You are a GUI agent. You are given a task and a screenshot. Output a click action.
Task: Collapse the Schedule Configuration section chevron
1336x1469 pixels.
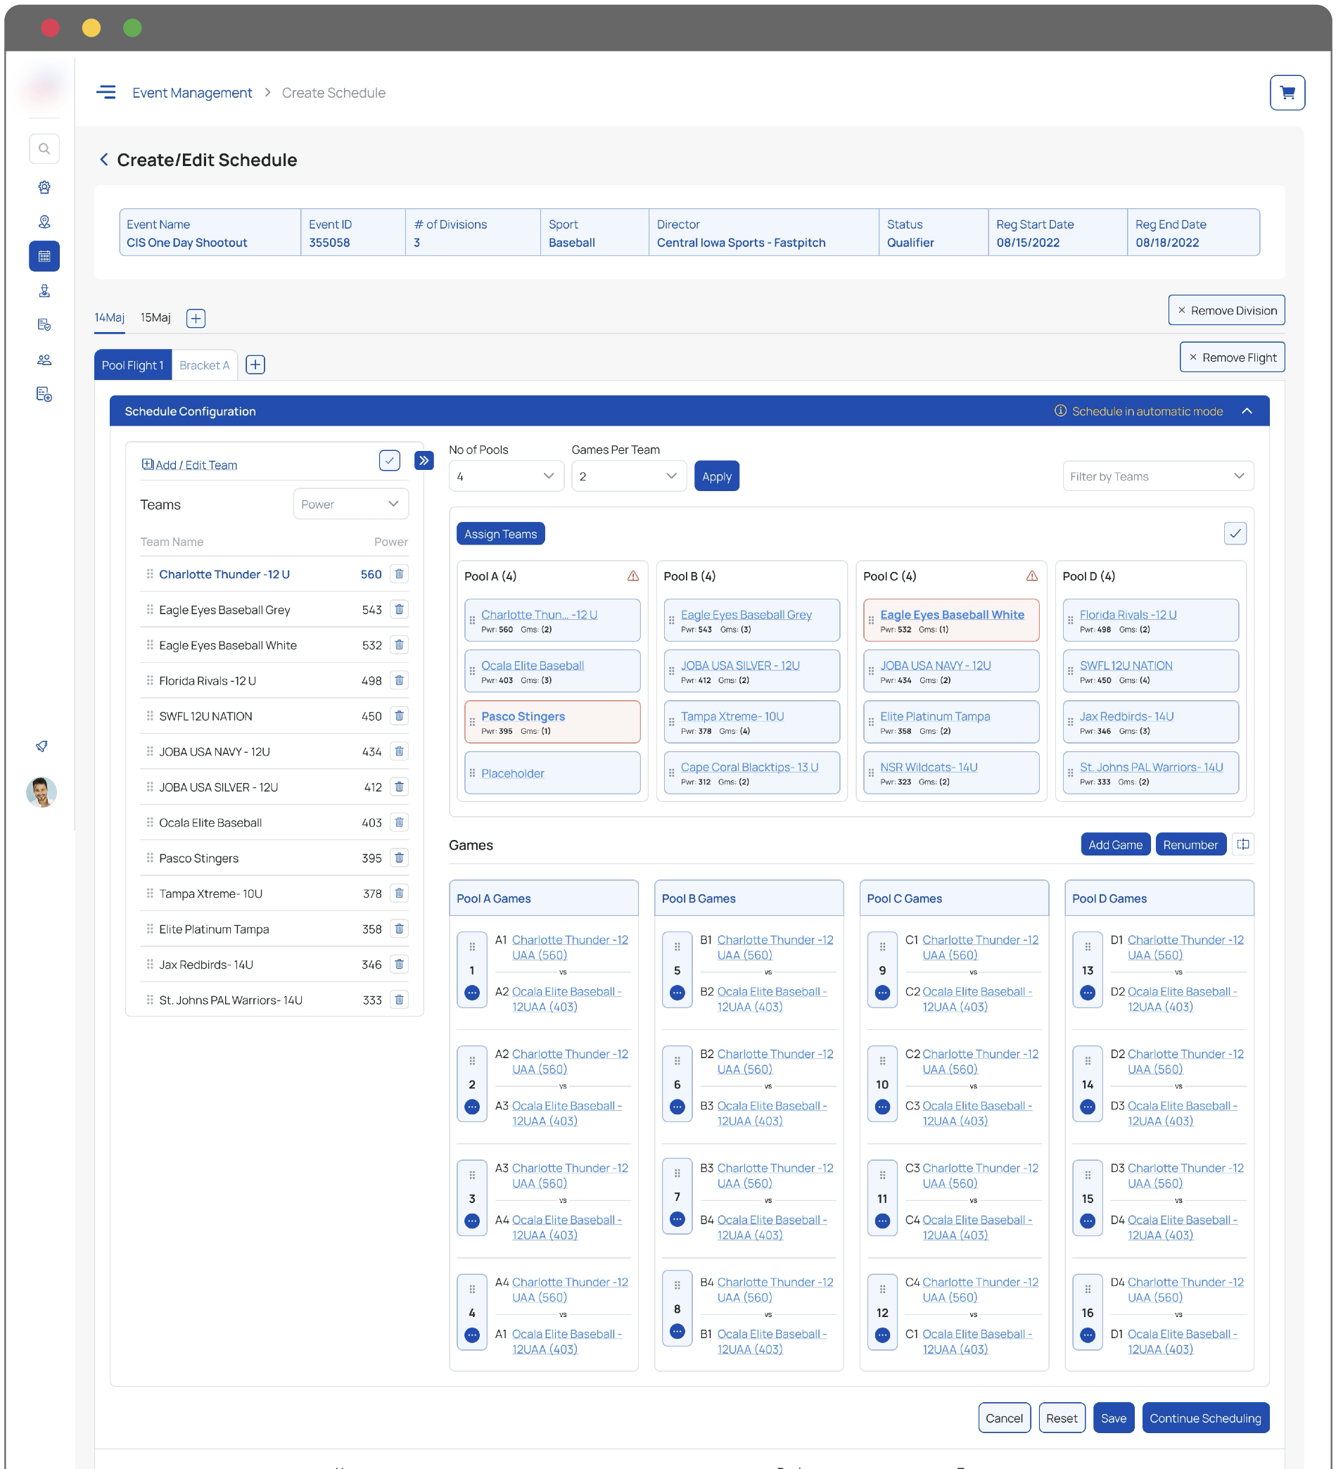[x=1247, y=412]
